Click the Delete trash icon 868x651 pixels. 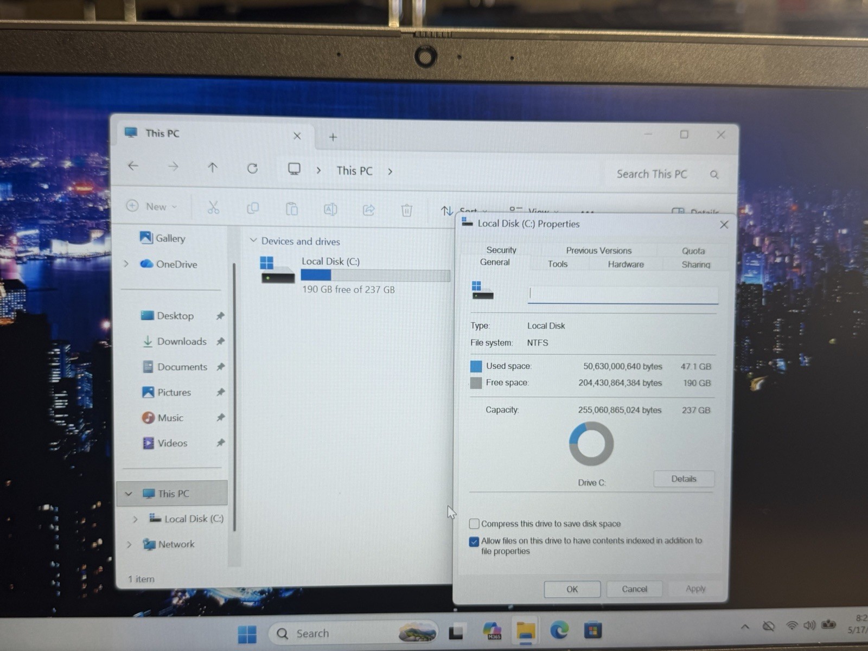[407, 210]
